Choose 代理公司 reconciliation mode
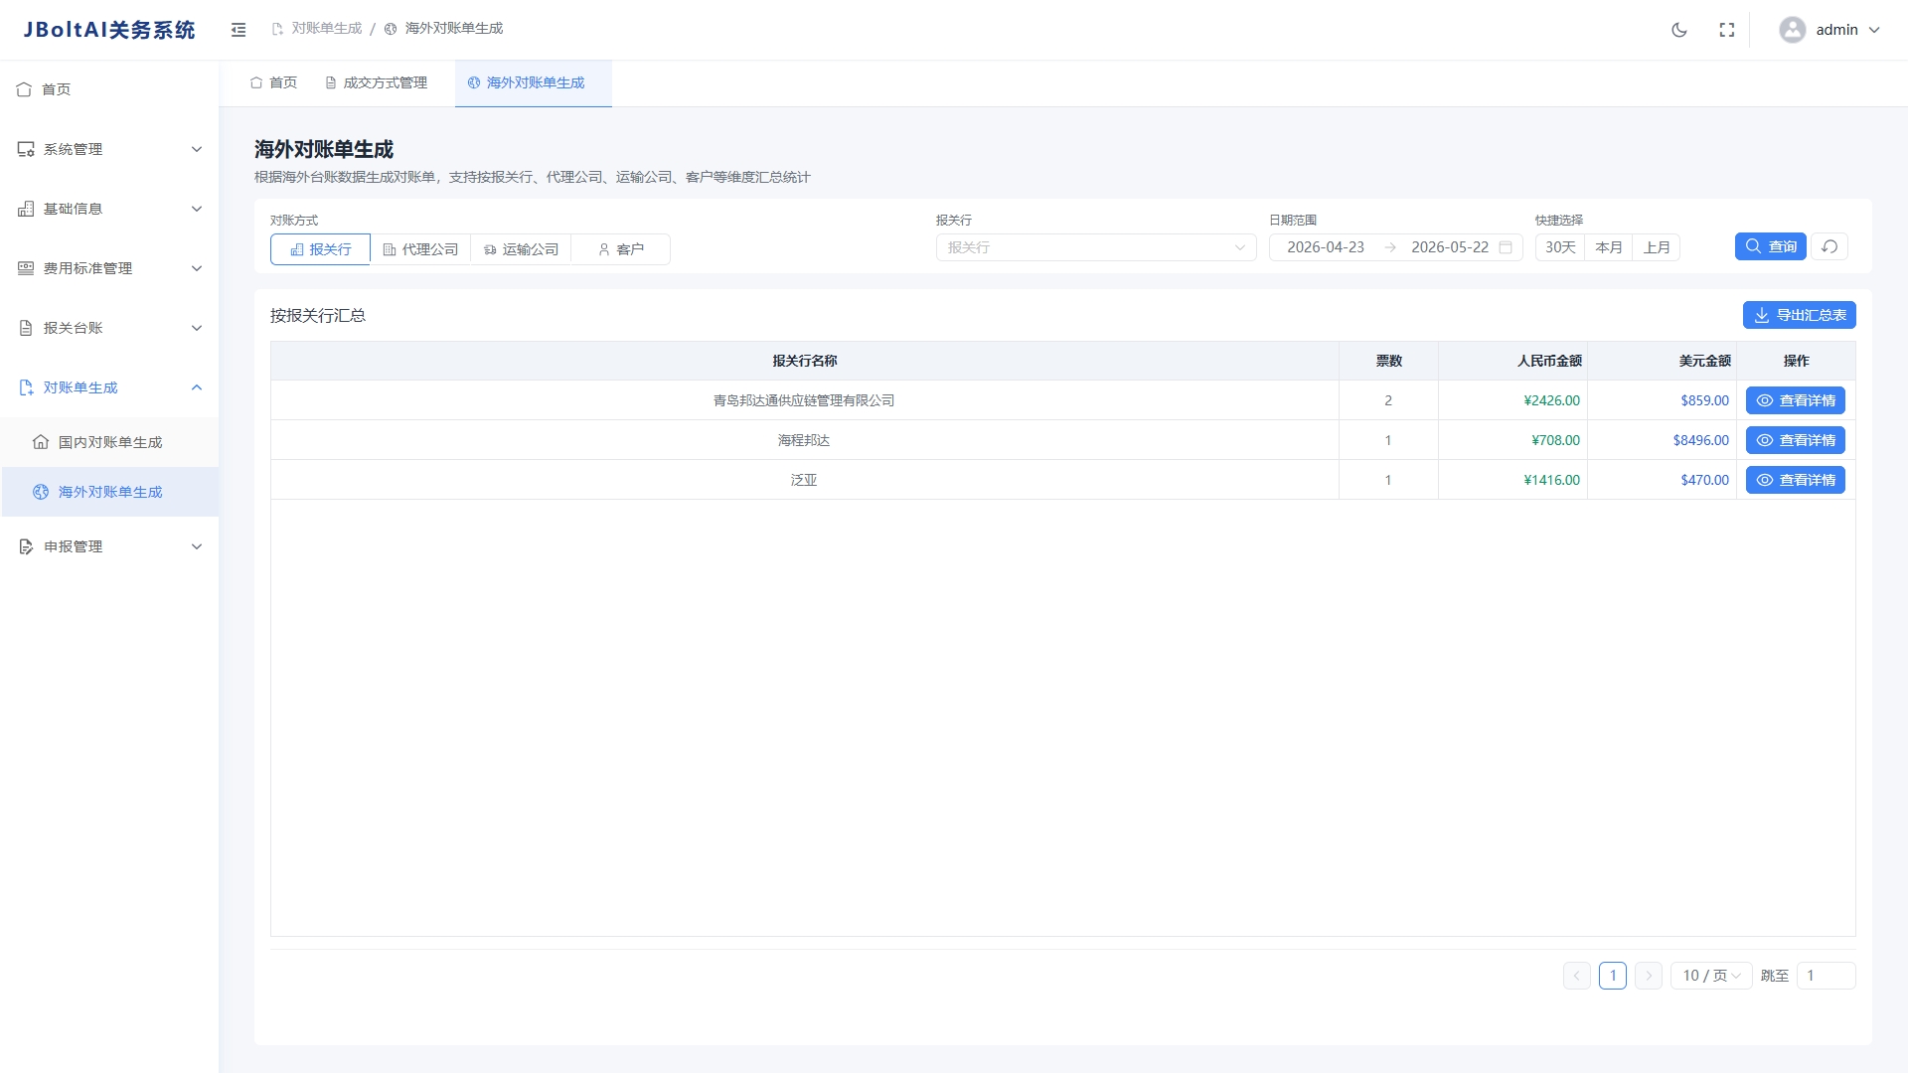1908x1073 pixels. 420,249
